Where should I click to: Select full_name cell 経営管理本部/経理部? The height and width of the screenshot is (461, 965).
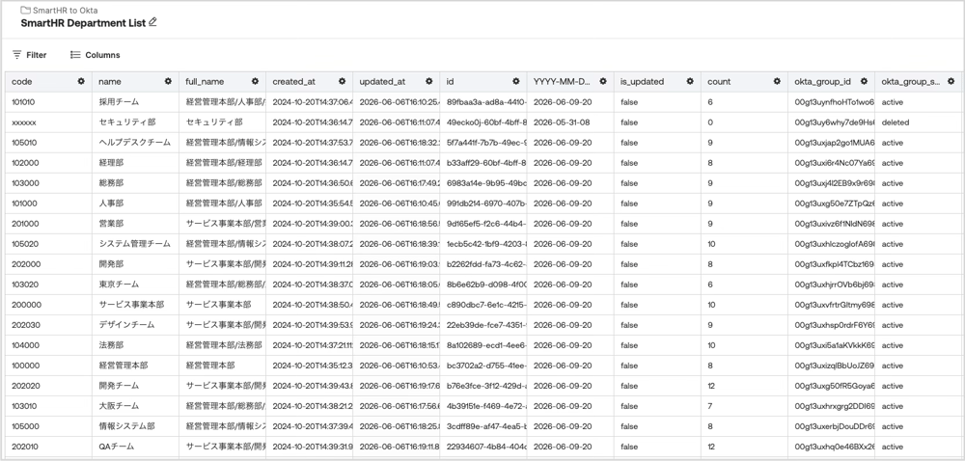tap(222, 163)
